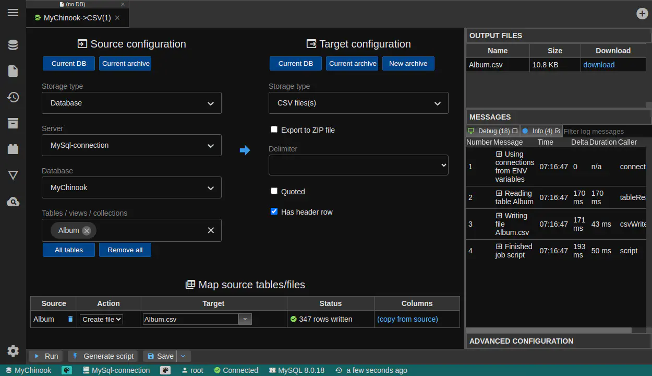Enable the Quoted checkbox
The width and height of the screenshot is (652, 376).
pyautogui.click(x=274, y=191)
